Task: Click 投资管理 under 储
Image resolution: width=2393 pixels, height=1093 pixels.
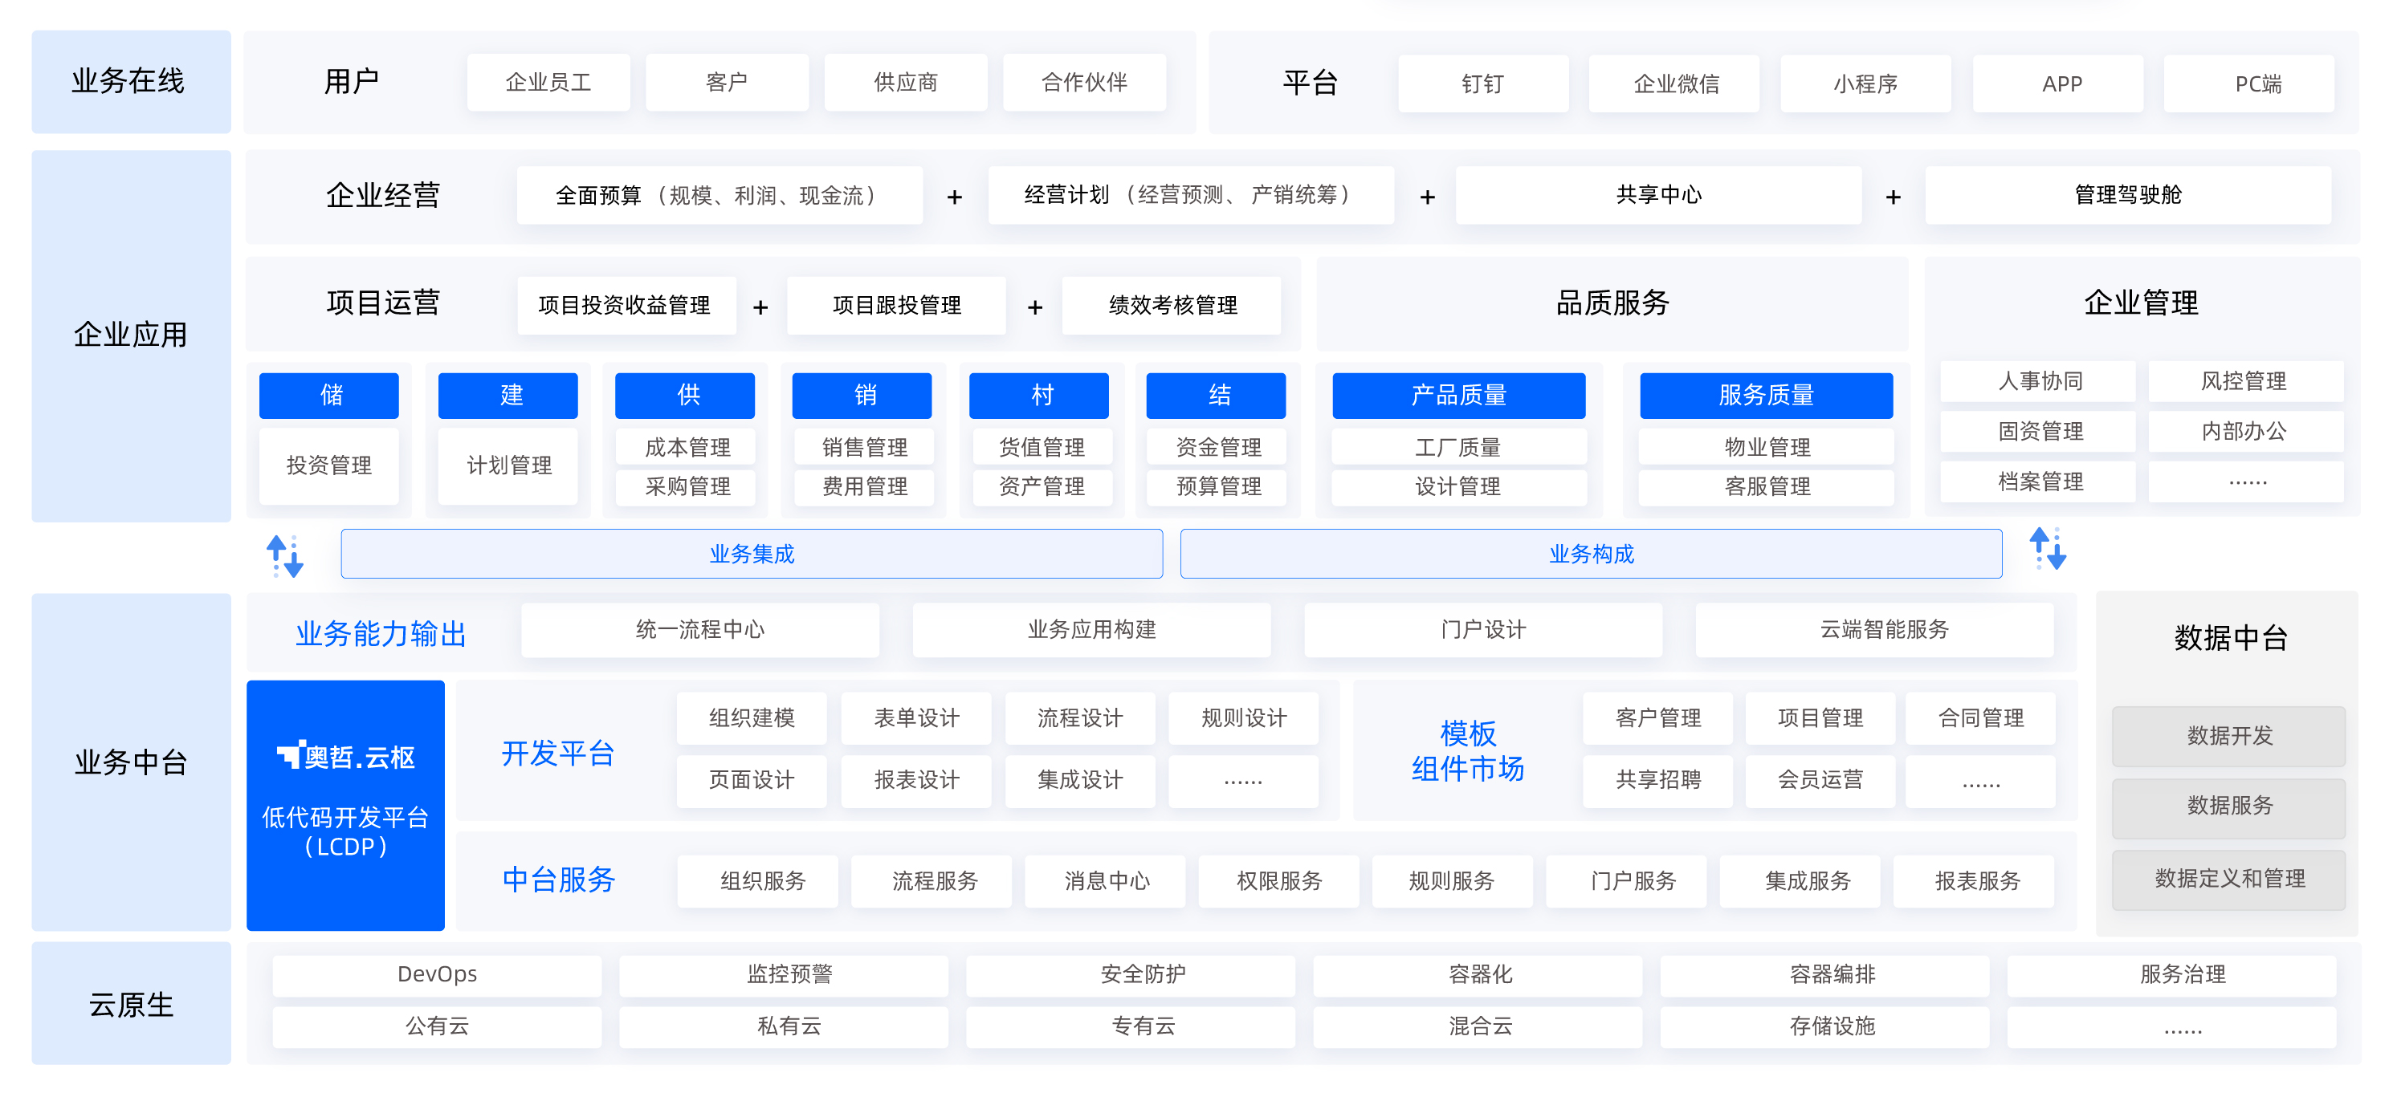Action: 329,465
